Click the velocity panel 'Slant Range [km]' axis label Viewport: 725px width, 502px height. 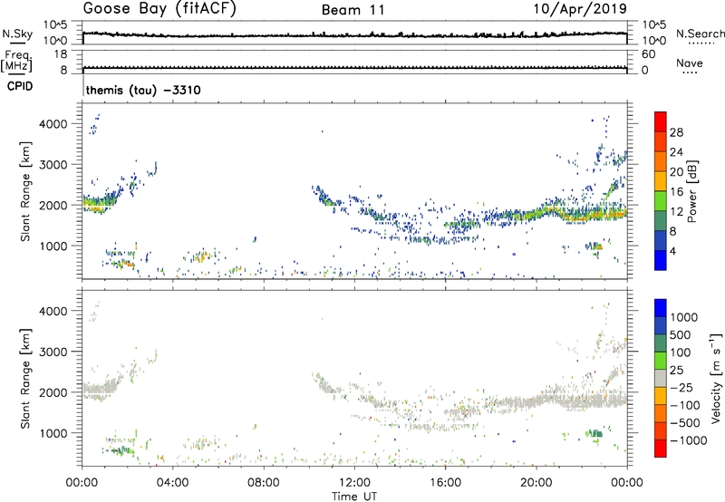[x=25, y=378]
